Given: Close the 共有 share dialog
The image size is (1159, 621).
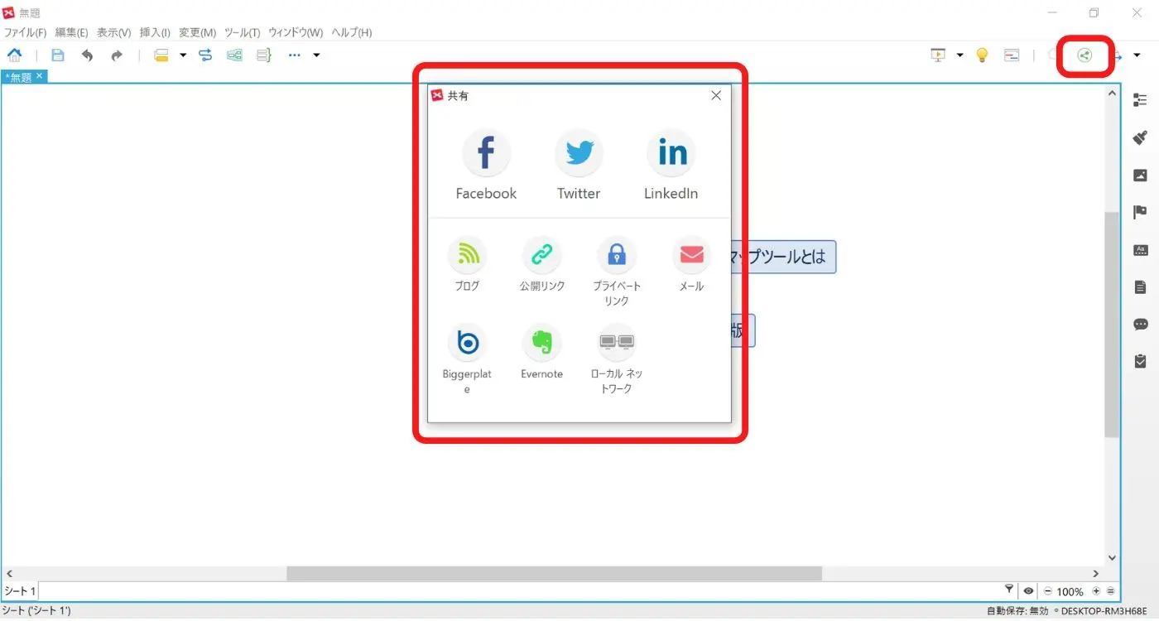Looking at the screenshot, I should 716,95.
